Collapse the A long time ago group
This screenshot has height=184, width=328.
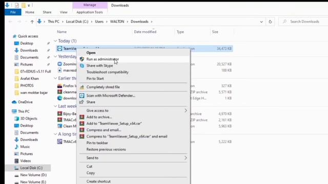[55, 134]
